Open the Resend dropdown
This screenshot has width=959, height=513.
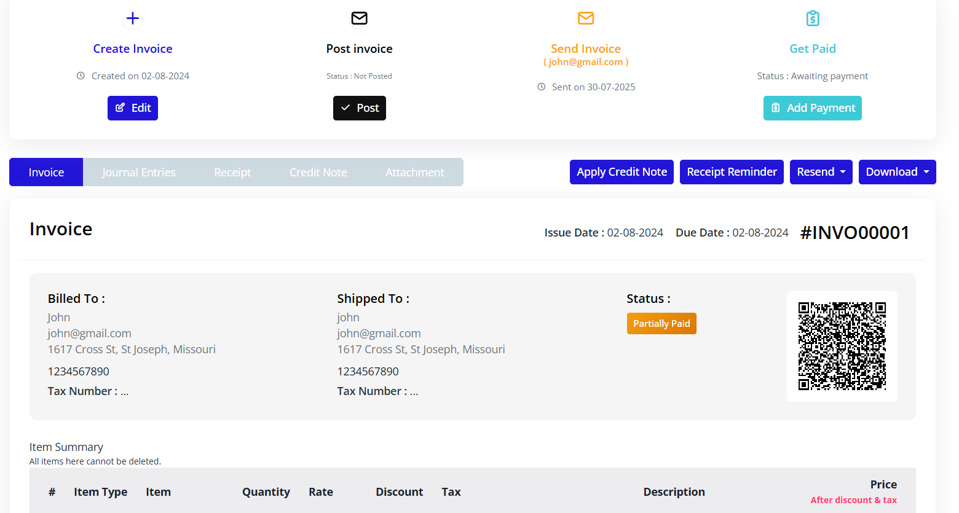821,171
